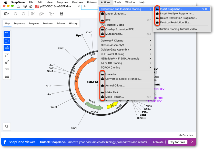The image size is (214, 149).
Task: Select Linear Ligation... menu item
Action: pos(126,14)
